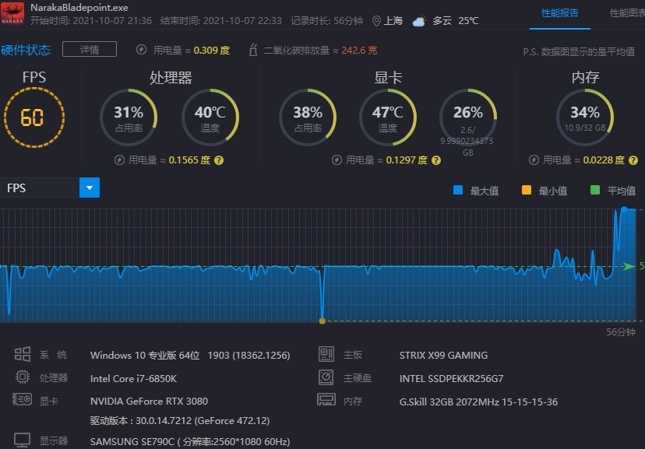Click the power icon beside 0.1565 度
645x449 pixels.
click(119, 160)
